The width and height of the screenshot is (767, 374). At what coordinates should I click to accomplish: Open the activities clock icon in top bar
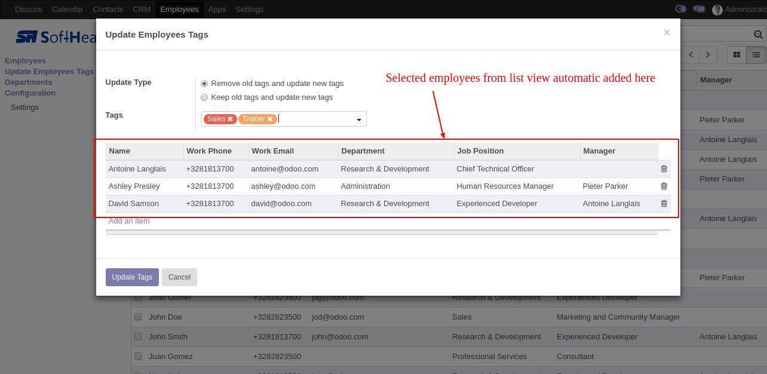coord(680,9)
